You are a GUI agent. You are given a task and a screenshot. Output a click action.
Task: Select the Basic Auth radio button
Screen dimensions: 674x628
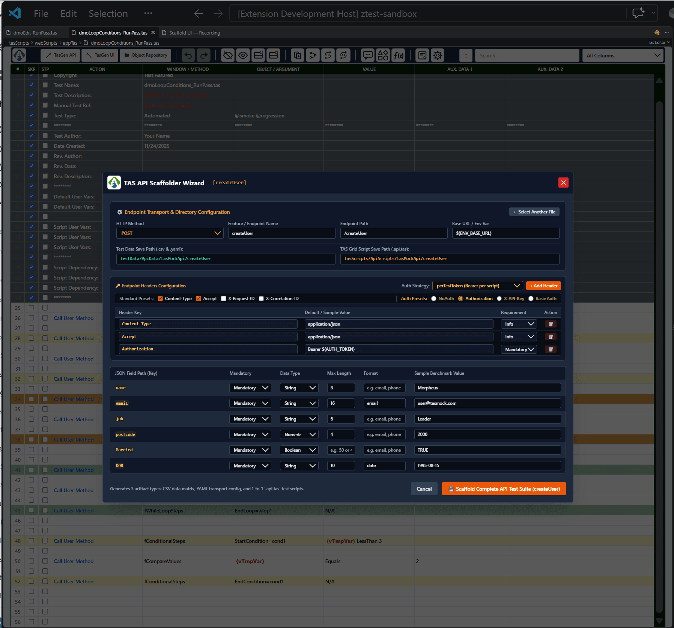pyautogui.click(x=531, y=299)
